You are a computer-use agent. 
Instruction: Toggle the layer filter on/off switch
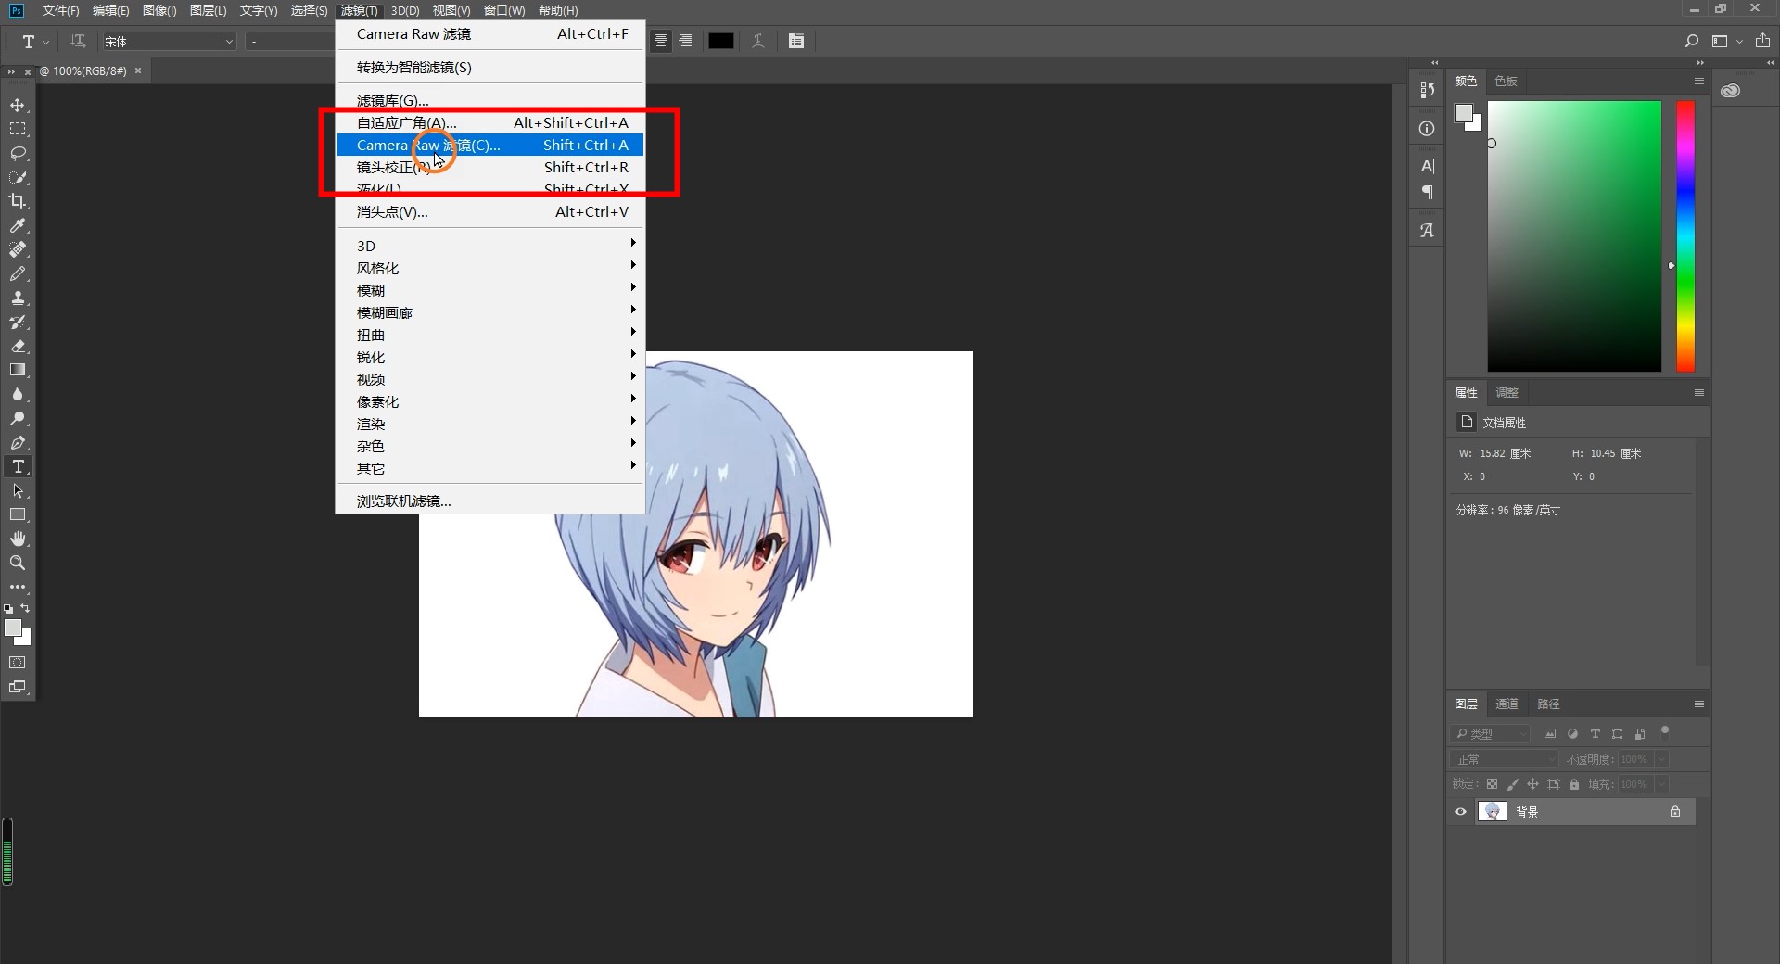point(1665,731)
